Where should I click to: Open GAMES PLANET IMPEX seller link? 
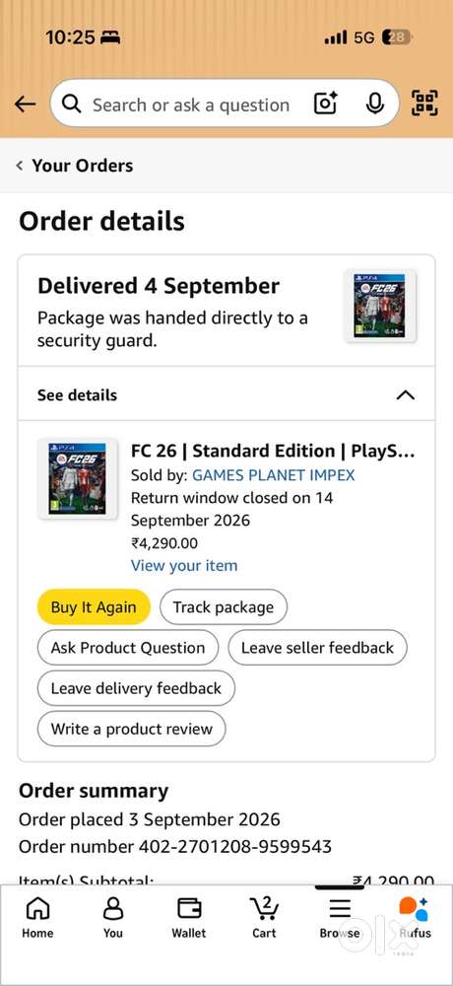(274, 475)
